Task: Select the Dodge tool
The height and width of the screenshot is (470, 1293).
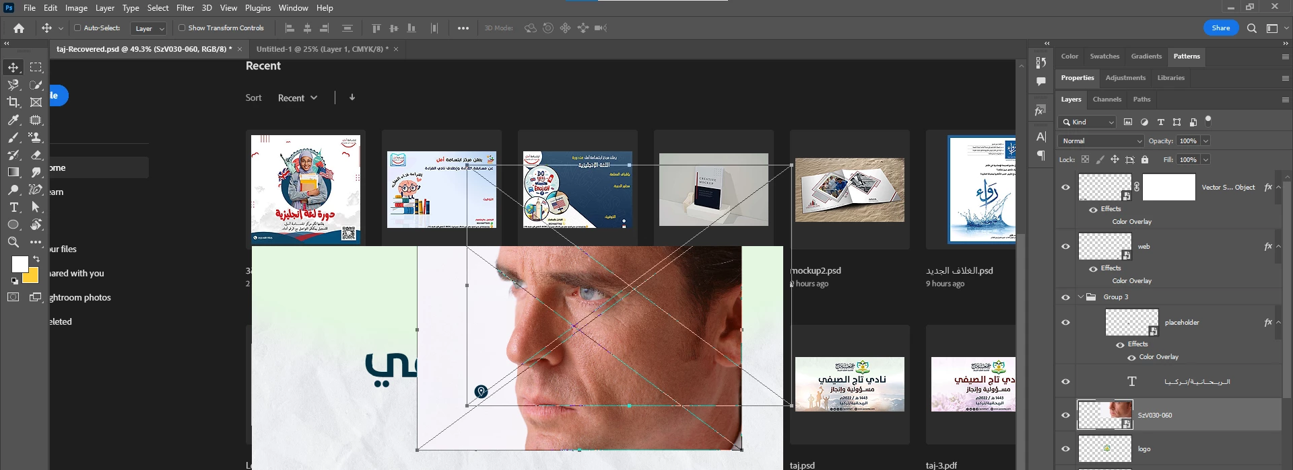Action: point(13,190)
